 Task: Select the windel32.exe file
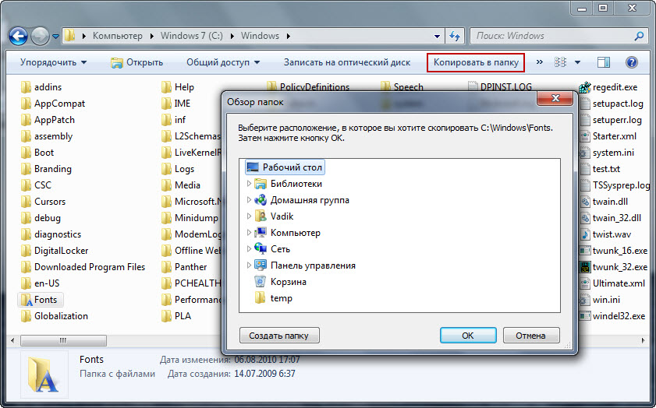(x=612, y=316)
